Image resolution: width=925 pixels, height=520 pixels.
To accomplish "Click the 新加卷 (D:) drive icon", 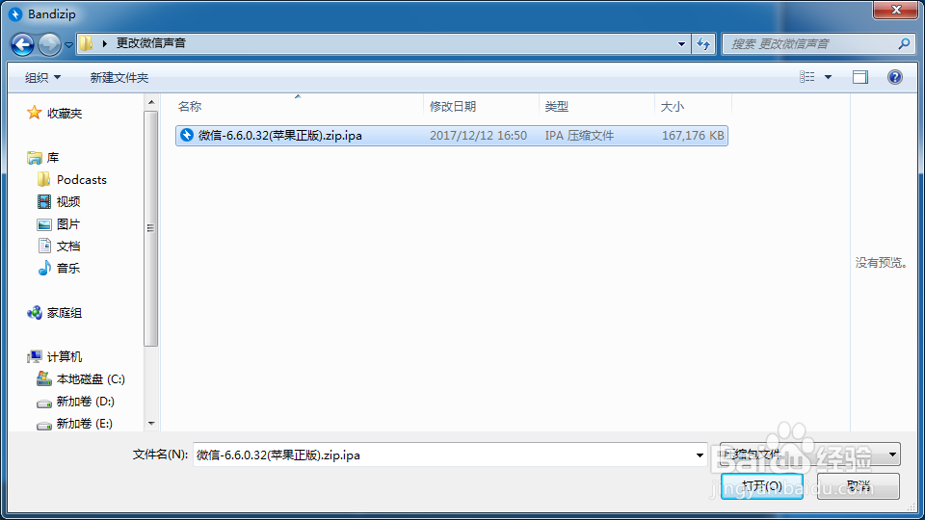I will [x=44, y=403].
